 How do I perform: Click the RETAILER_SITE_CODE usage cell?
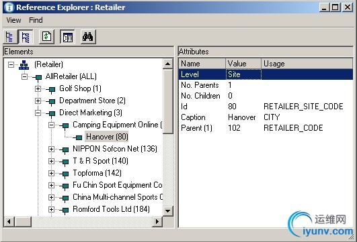(303, 107)
